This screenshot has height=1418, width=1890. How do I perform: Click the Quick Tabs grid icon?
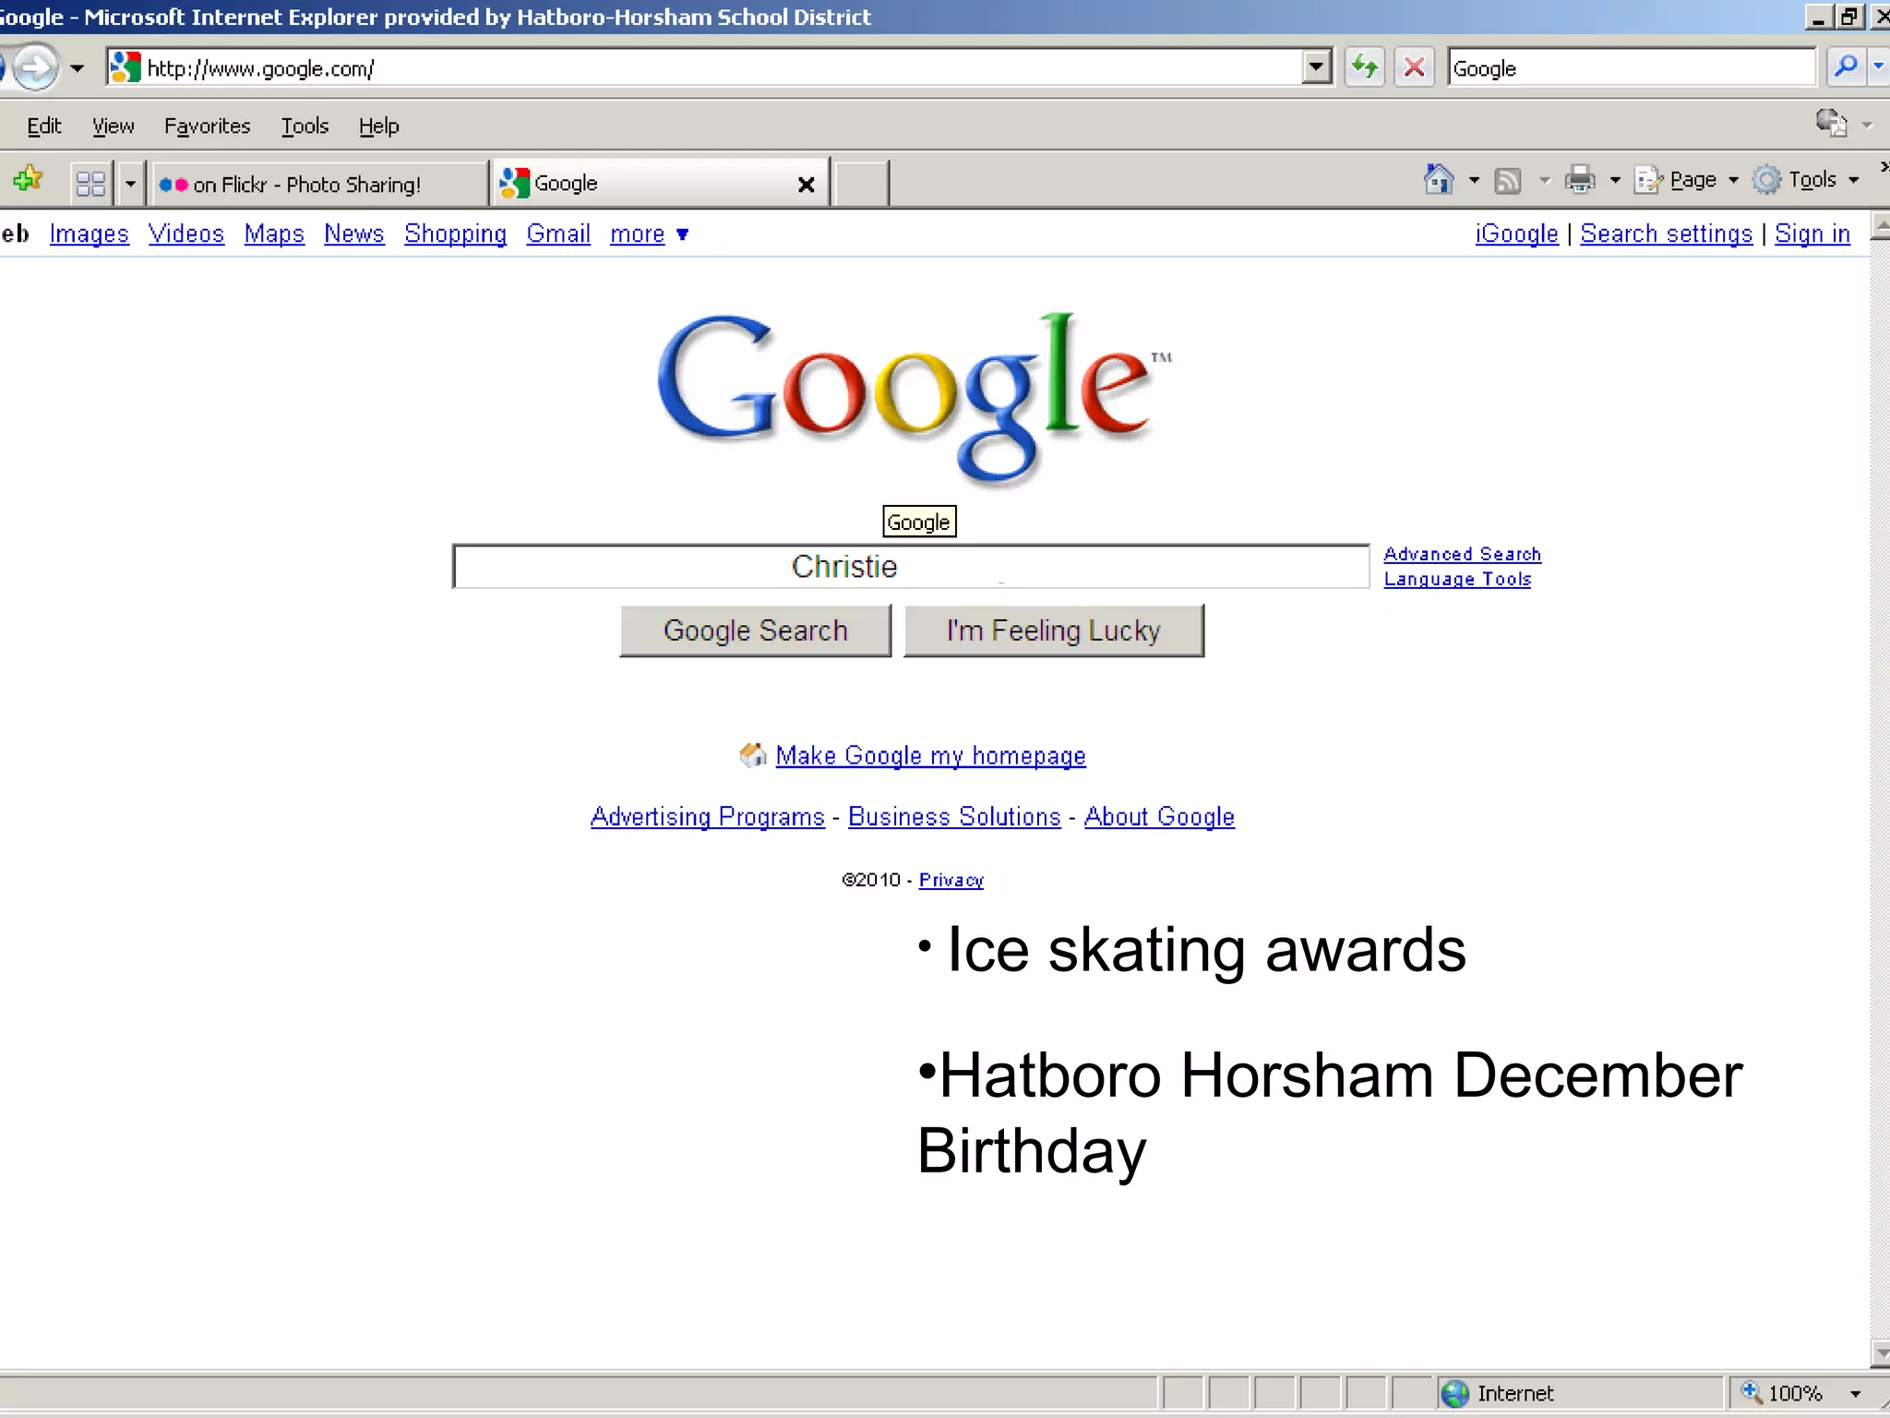point(90,183)
